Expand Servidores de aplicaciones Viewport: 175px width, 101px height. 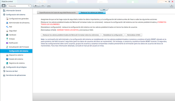(x=16, y=75)
